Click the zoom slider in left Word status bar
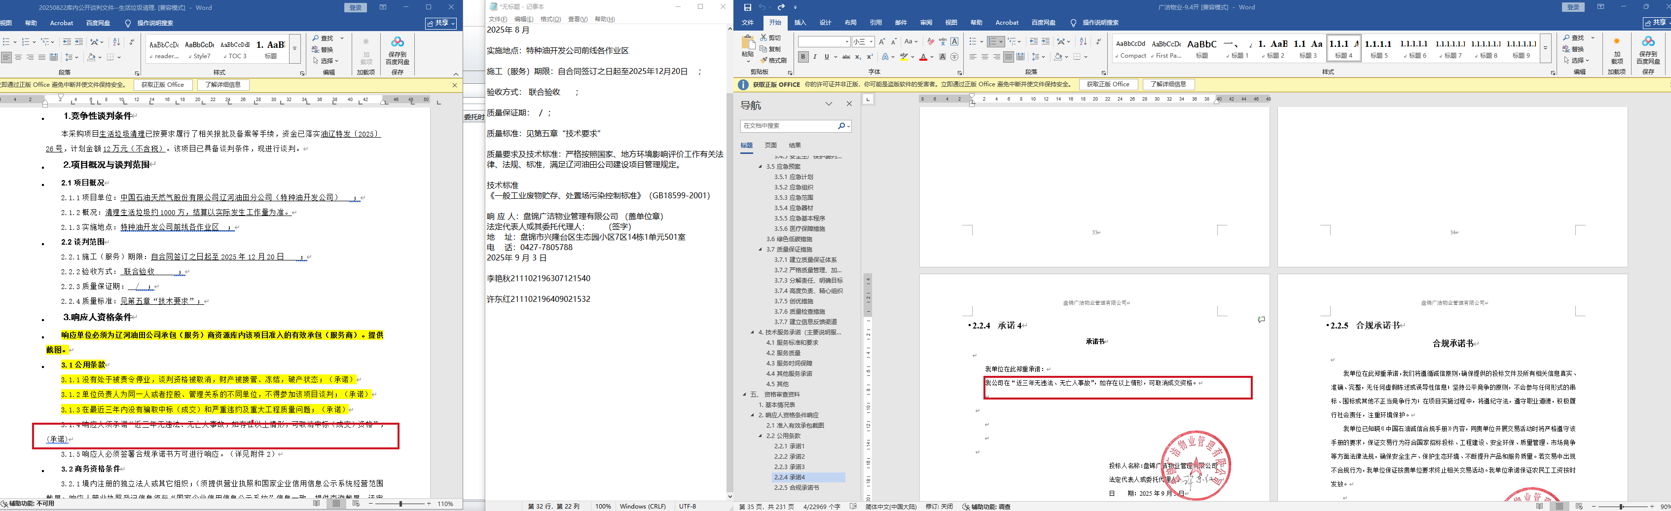Viewport: 1671px width, 511px height. pos(401,504)
